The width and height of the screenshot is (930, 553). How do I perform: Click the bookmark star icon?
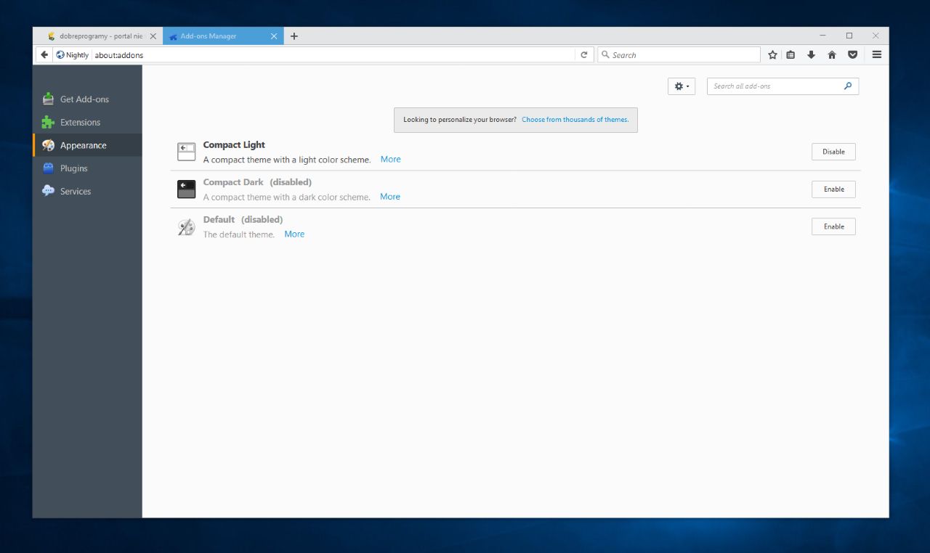(772, 55)
